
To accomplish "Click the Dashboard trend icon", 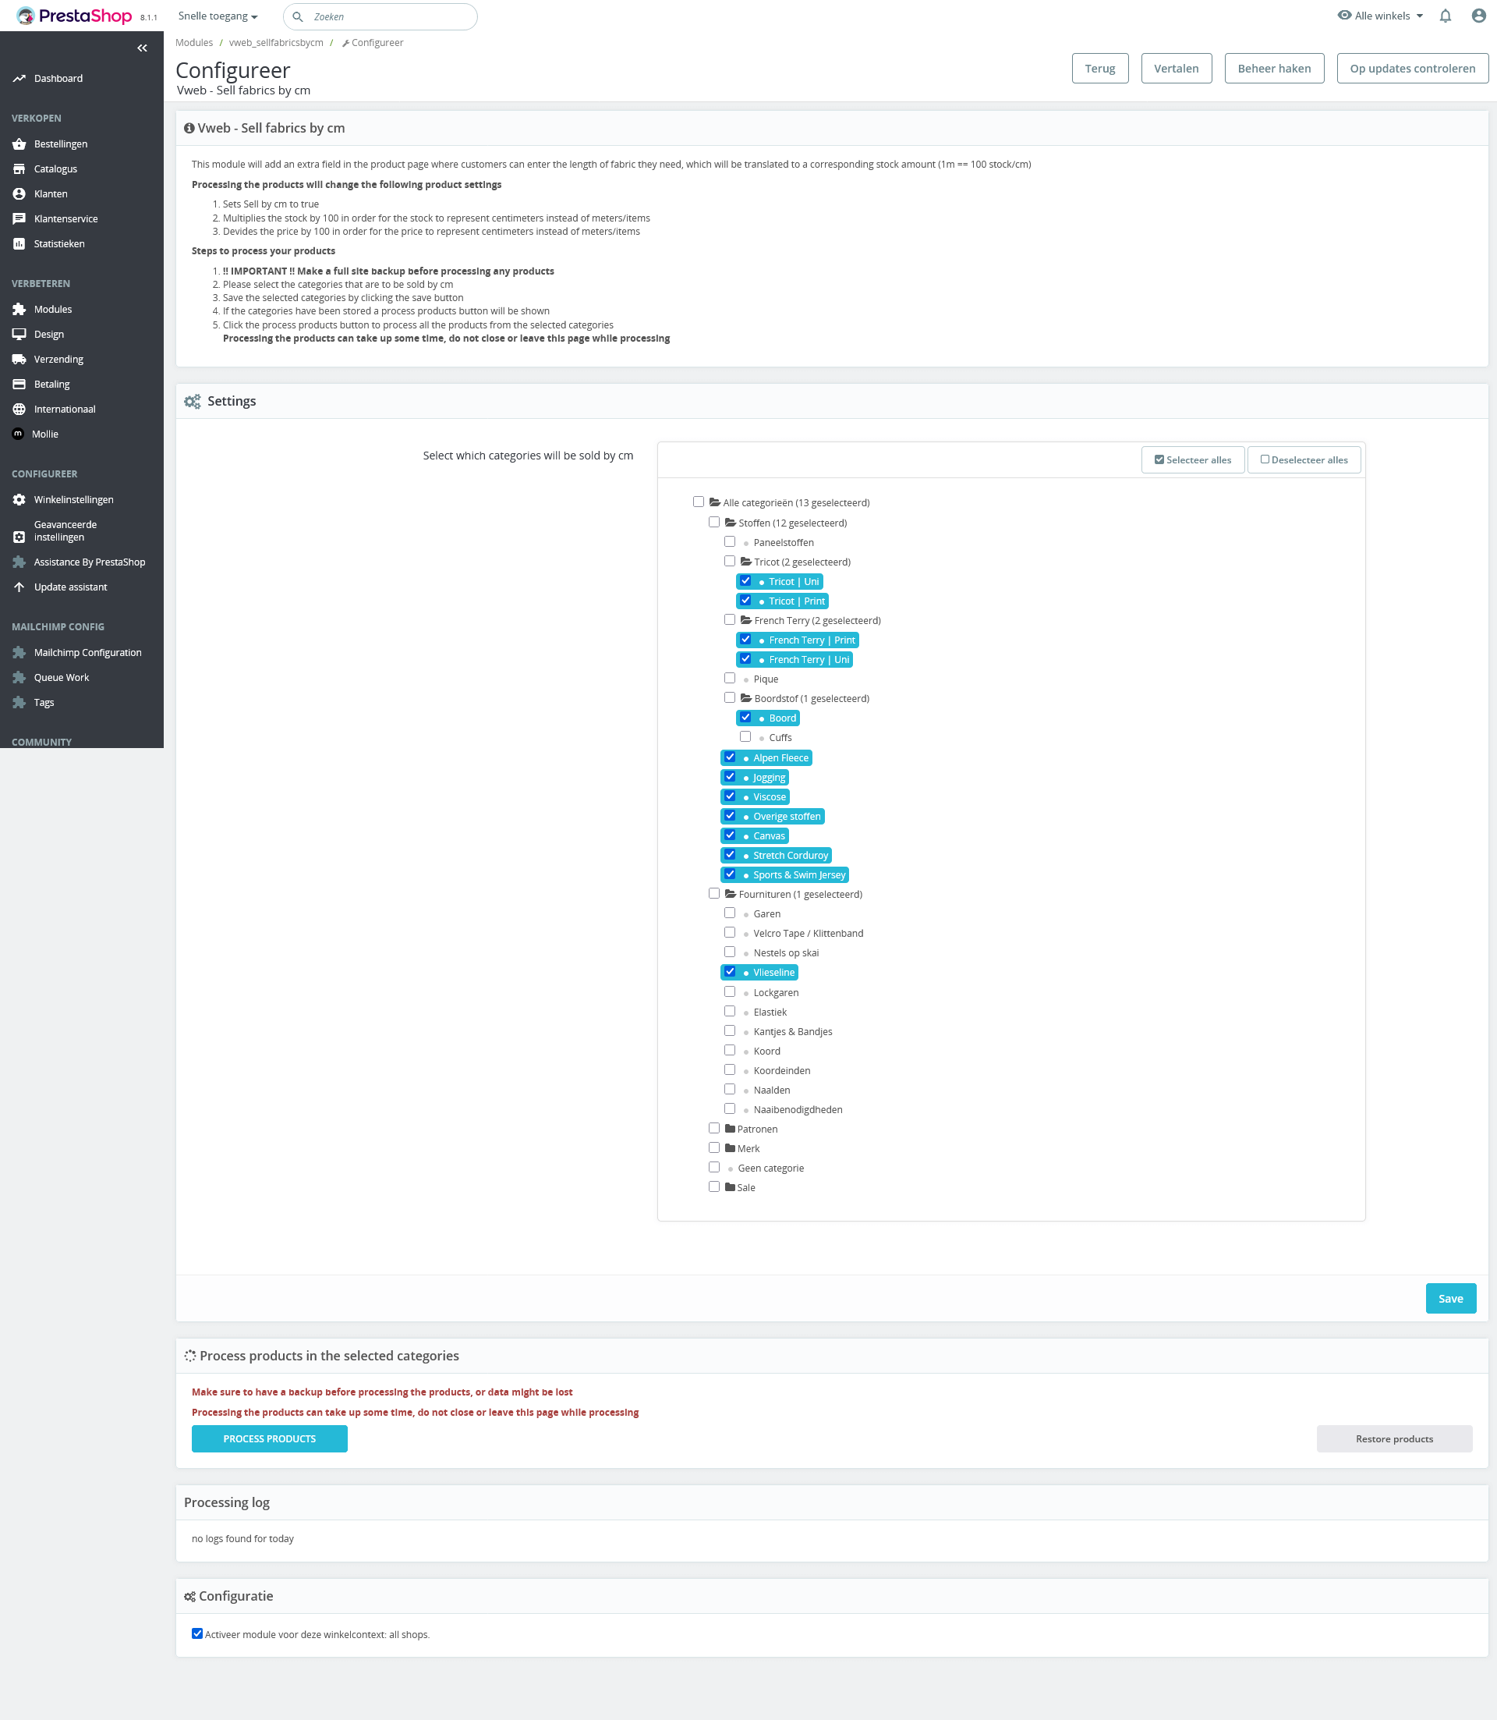I will click(x=19, y=79).
